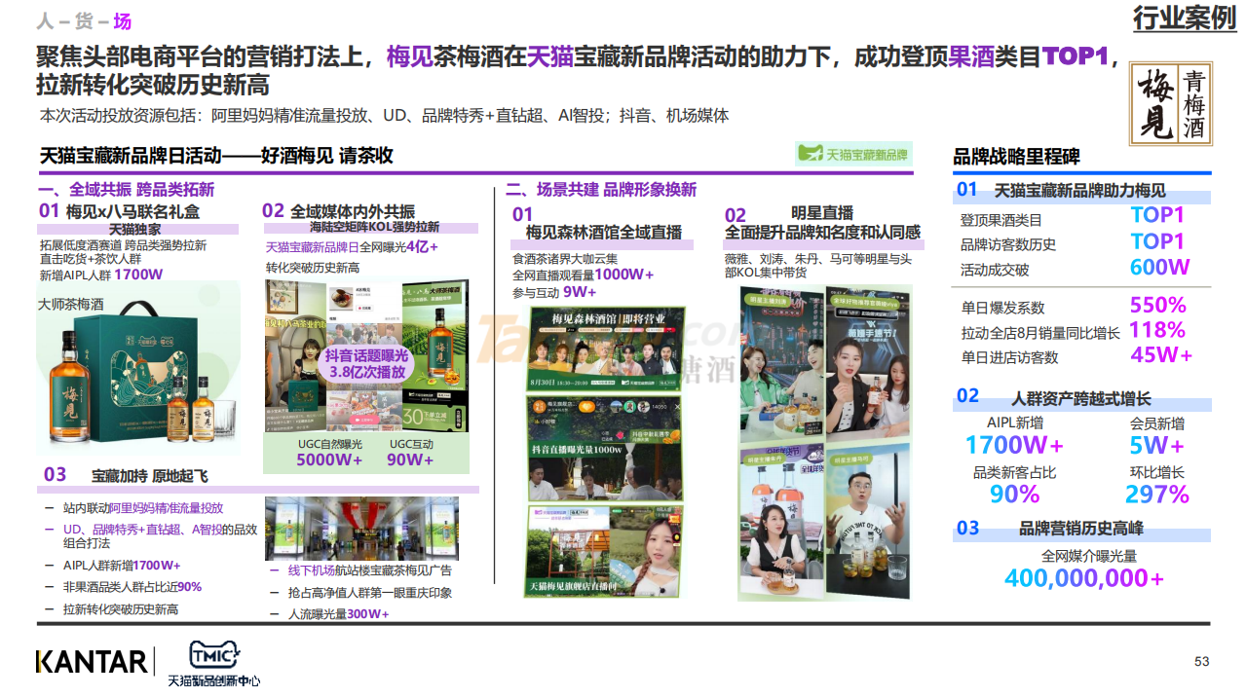Click the 一、全域共振 跨品类拓新 heading
The height and width of the screenshot is (698, 1246).
coord(126,189)
